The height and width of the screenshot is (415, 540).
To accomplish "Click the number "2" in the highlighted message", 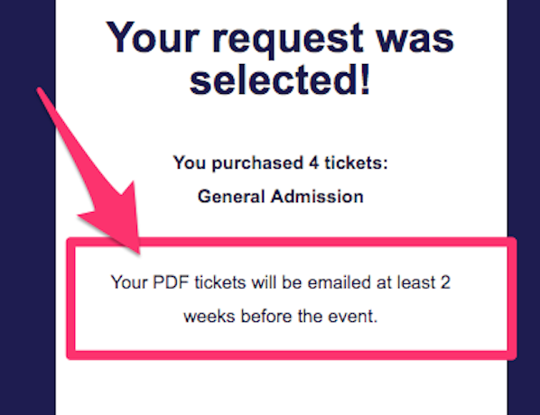I will [x=446, y=282].
